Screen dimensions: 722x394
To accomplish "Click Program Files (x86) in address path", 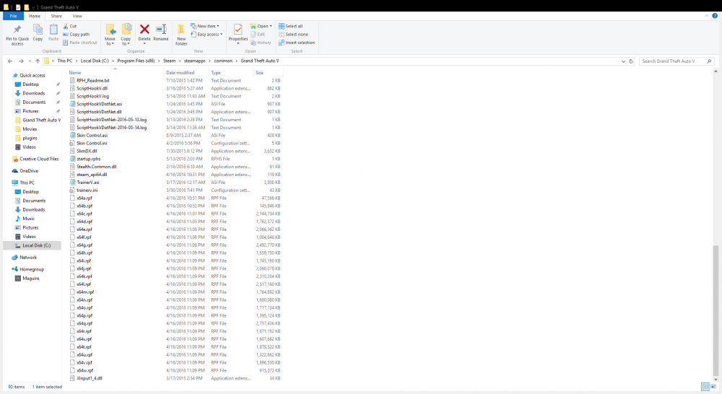I will pos(136,61).
